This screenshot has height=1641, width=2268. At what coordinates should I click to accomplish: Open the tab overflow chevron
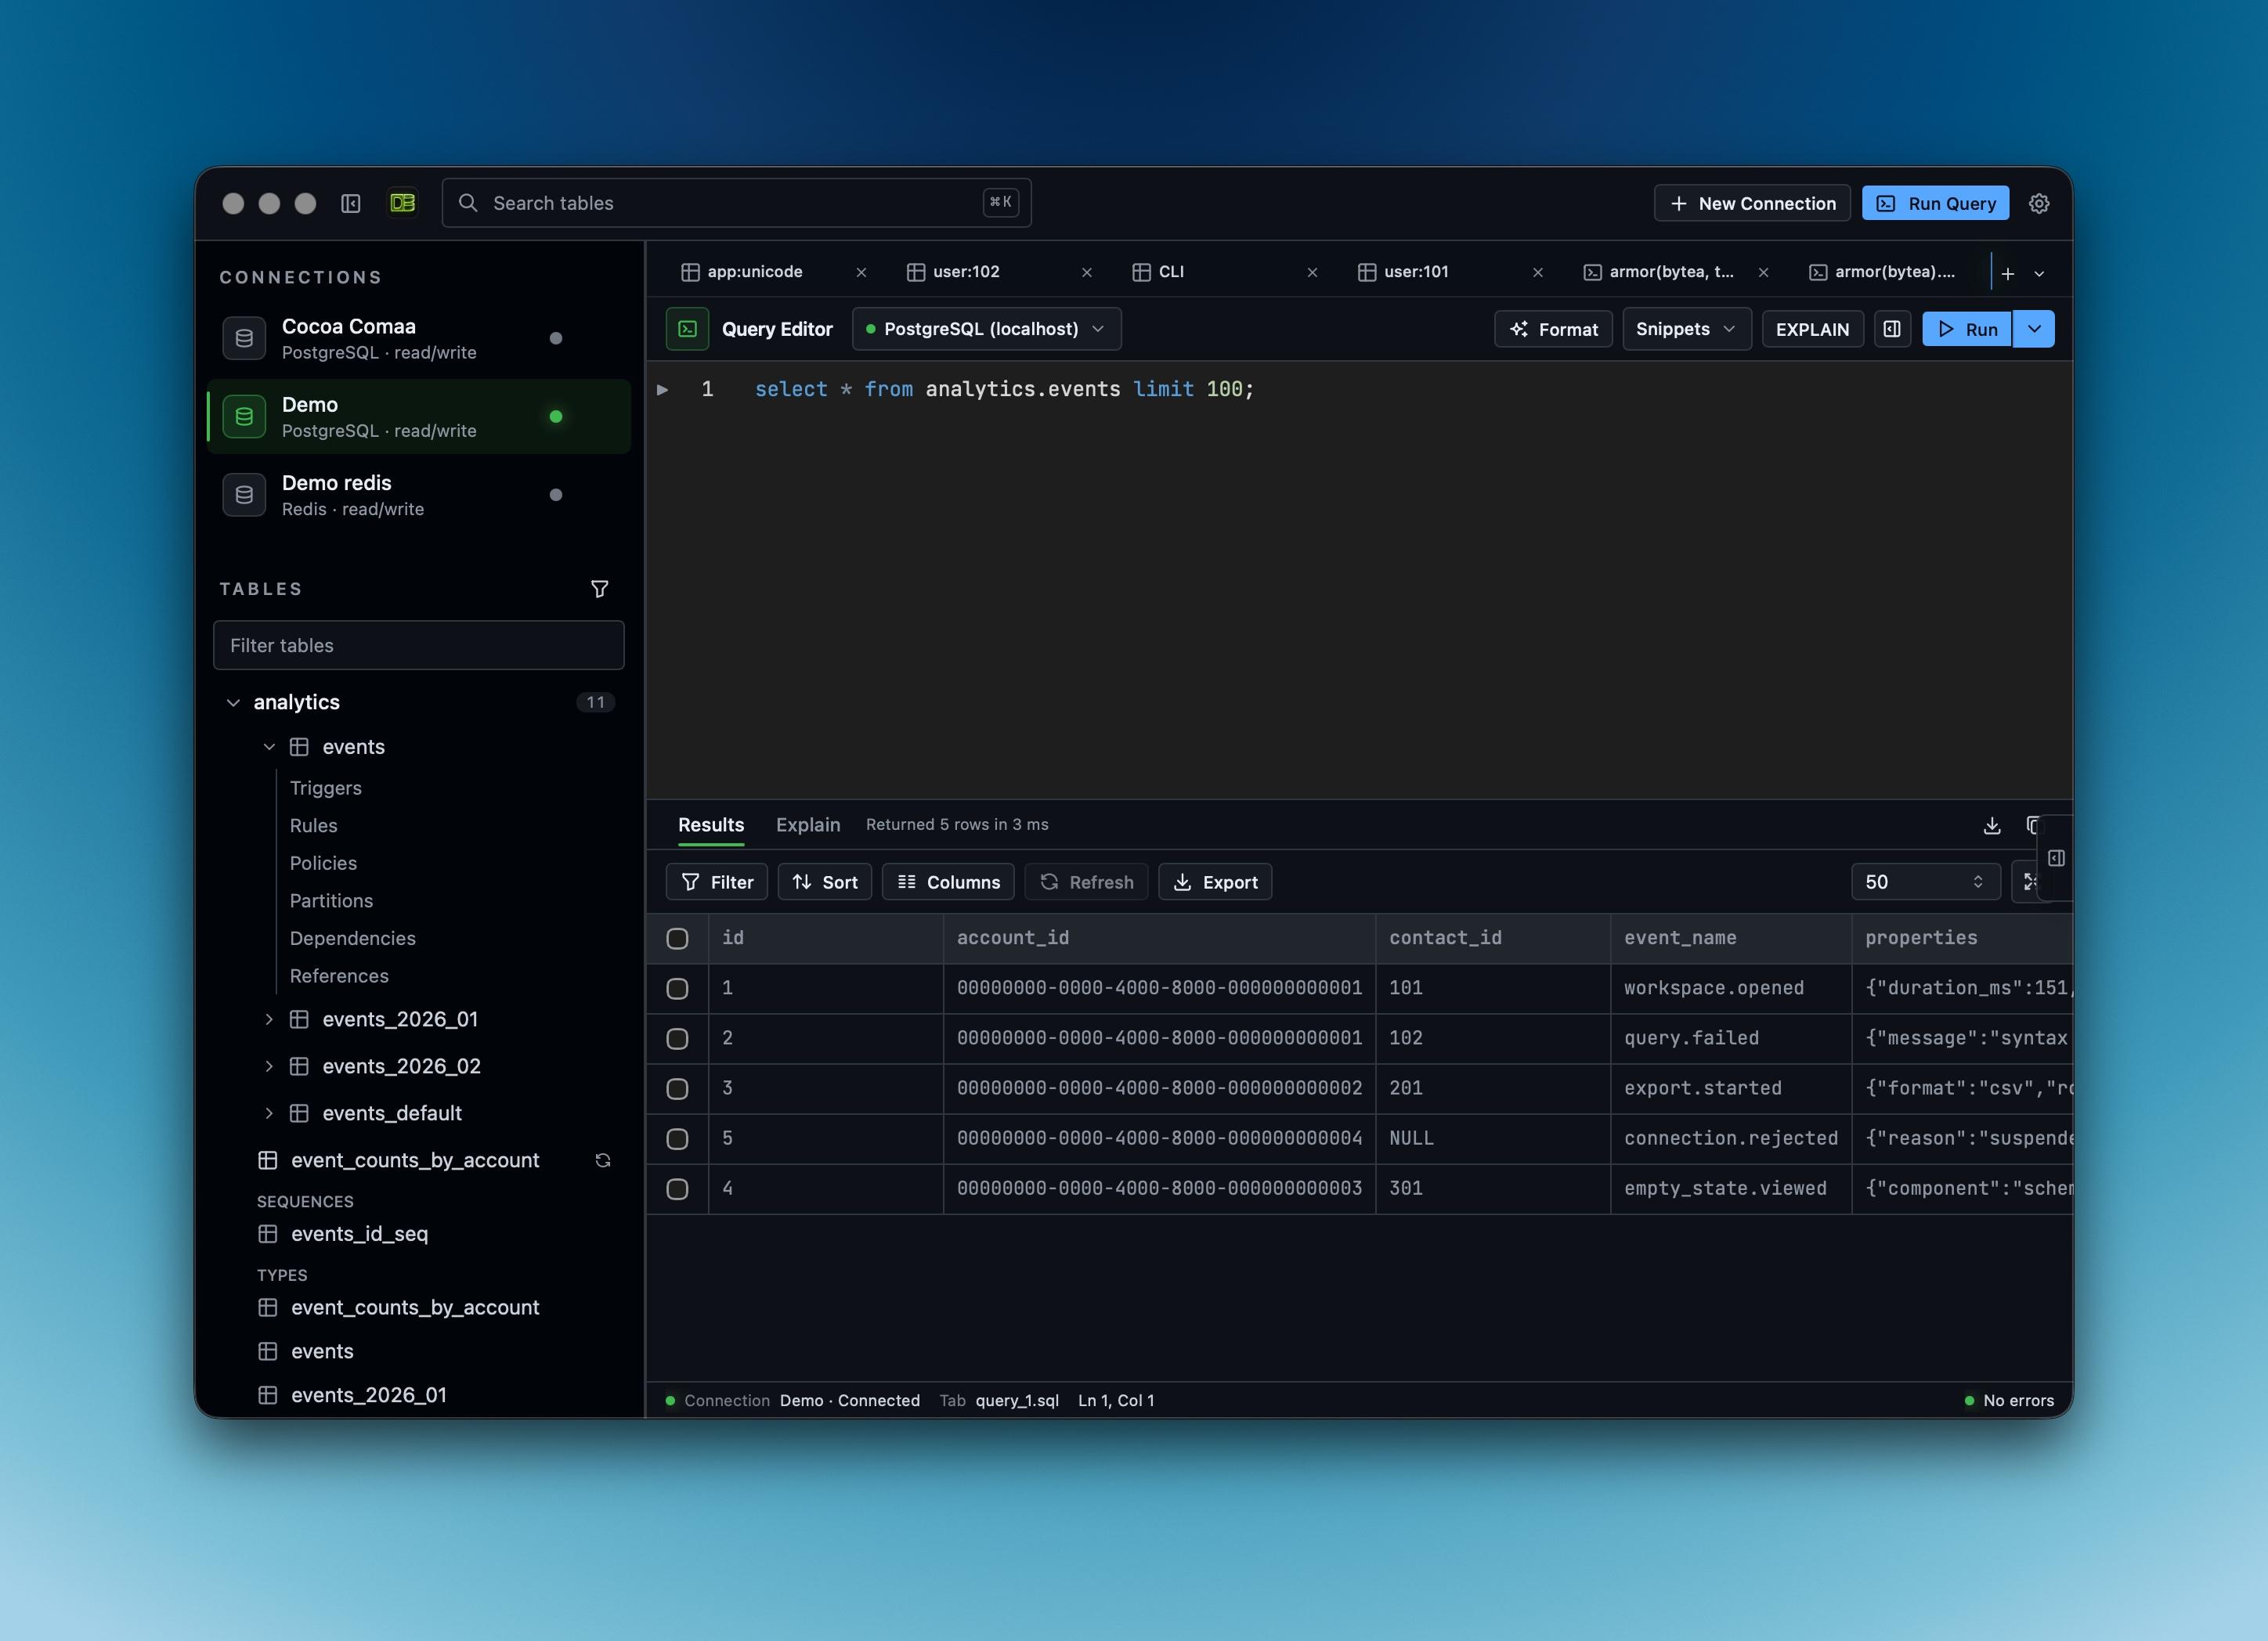point(2039,273)
